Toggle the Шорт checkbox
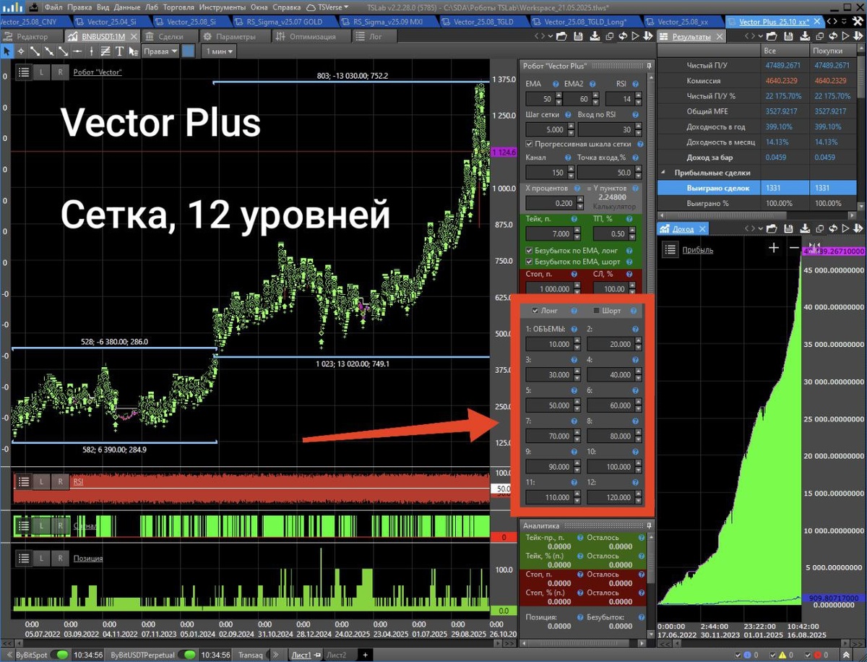The width and height of the screenshot is (867, 662). pos(596,311)
